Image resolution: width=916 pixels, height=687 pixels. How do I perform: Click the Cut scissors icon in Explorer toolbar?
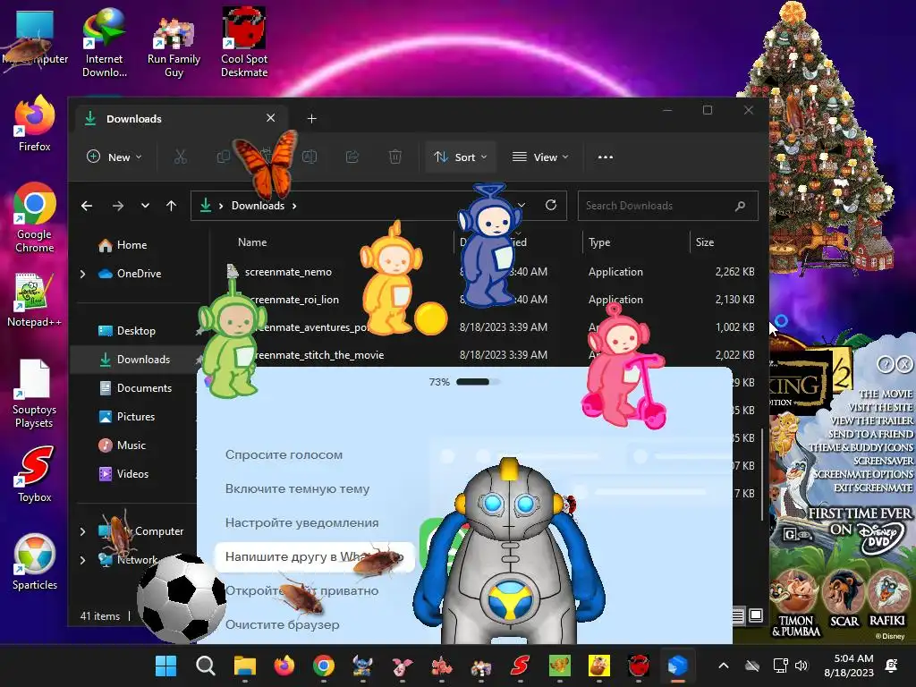[x=180, y=157]
